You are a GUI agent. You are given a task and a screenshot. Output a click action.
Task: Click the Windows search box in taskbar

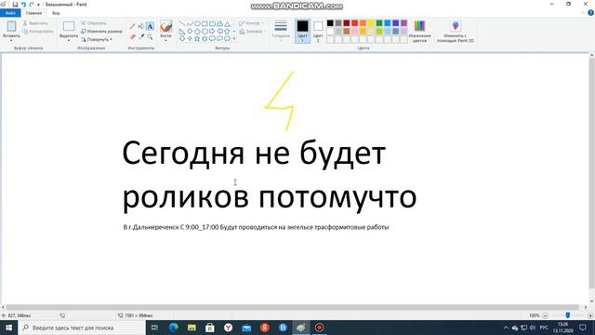[82, 328]
